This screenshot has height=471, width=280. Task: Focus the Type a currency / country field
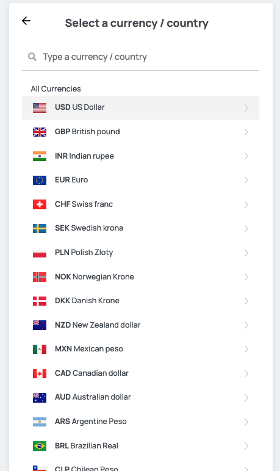[140, 57]
